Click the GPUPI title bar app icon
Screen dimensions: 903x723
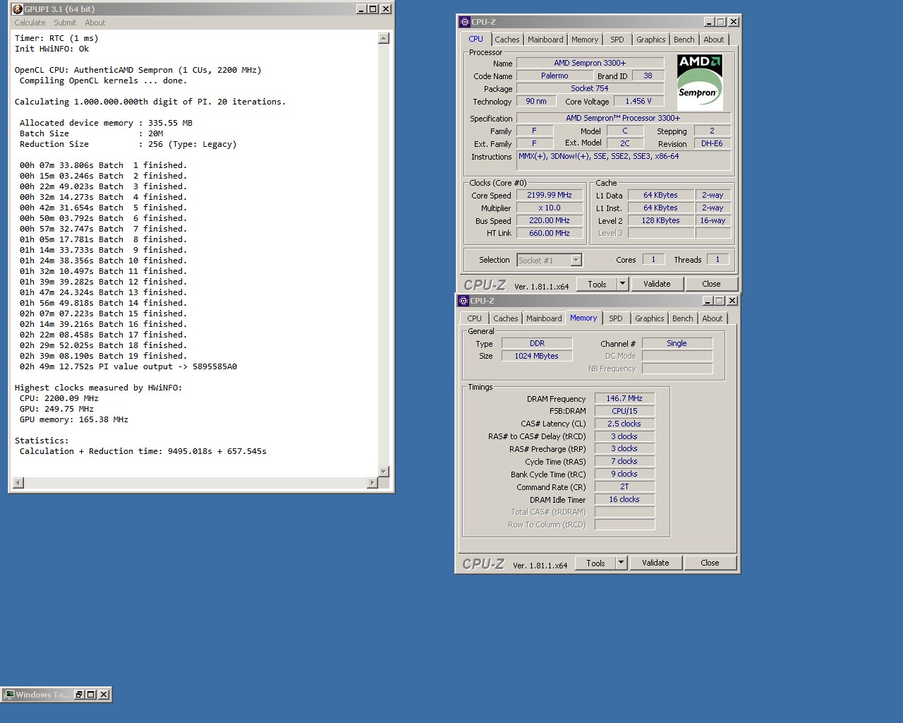[x=18, y=9]
